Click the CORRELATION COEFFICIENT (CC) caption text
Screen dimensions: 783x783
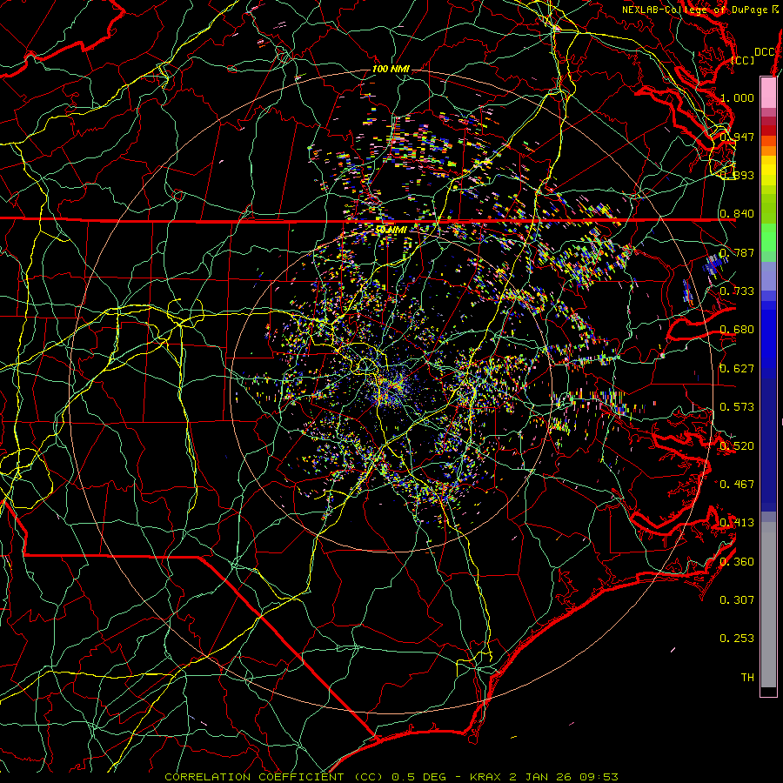tap(274, 777)
